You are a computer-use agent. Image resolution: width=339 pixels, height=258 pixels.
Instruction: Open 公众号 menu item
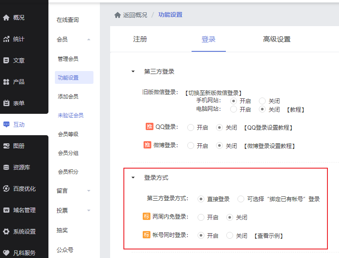[x=65, y=250]
